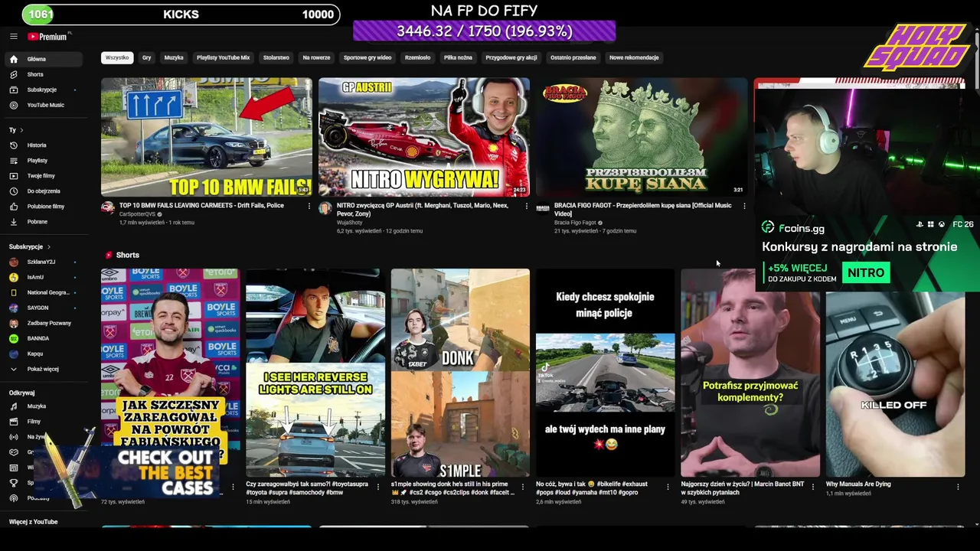Open options menu for NITRO GP Austrii video

click(x=527, y=206)
